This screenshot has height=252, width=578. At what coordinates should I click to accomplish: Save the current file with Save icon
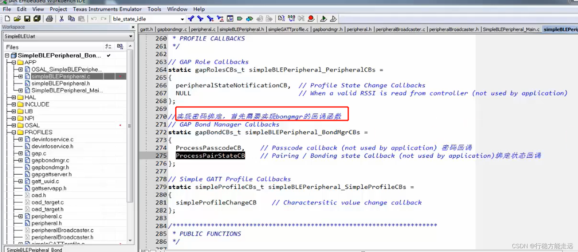click(x=27, y=19)
